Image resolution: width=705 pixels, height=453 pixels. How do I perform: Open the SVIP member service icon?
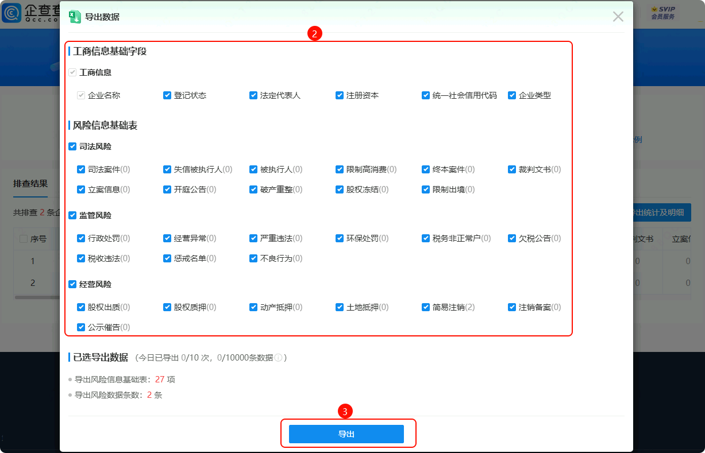662,13
